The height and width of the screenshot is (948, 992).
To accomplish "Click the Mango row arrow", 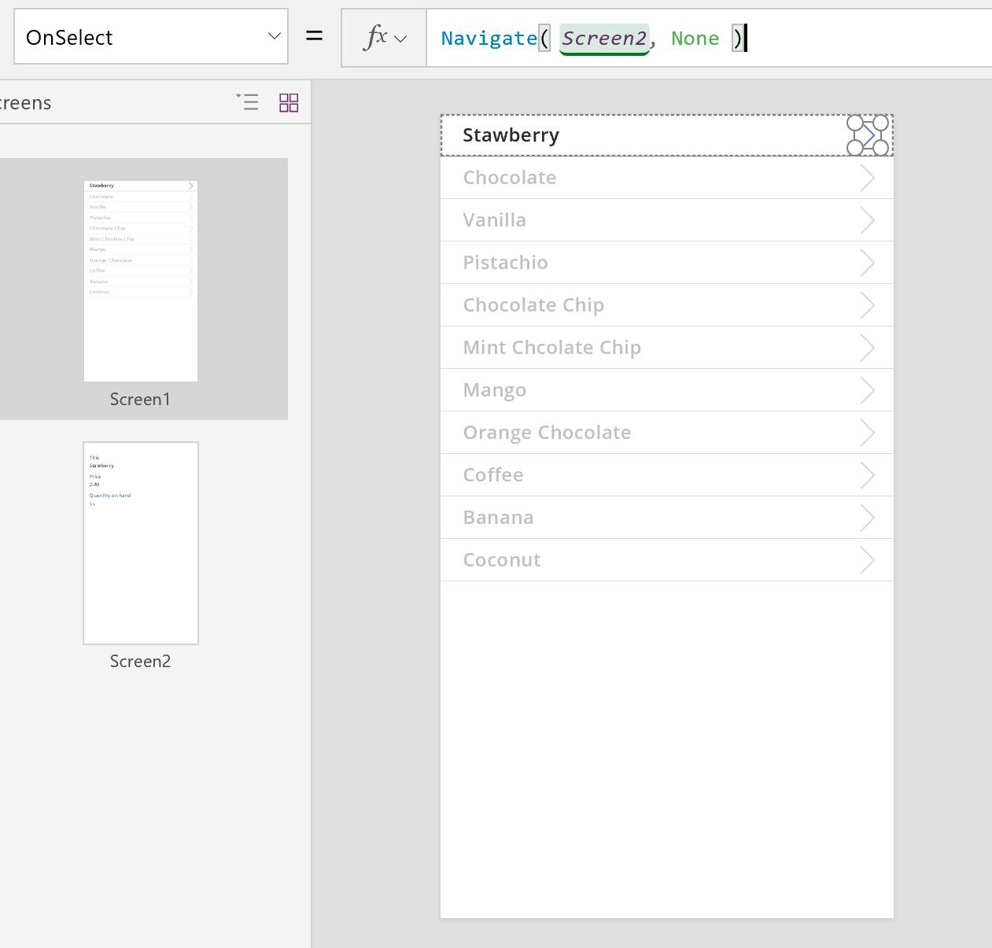I will click(868, 390).
